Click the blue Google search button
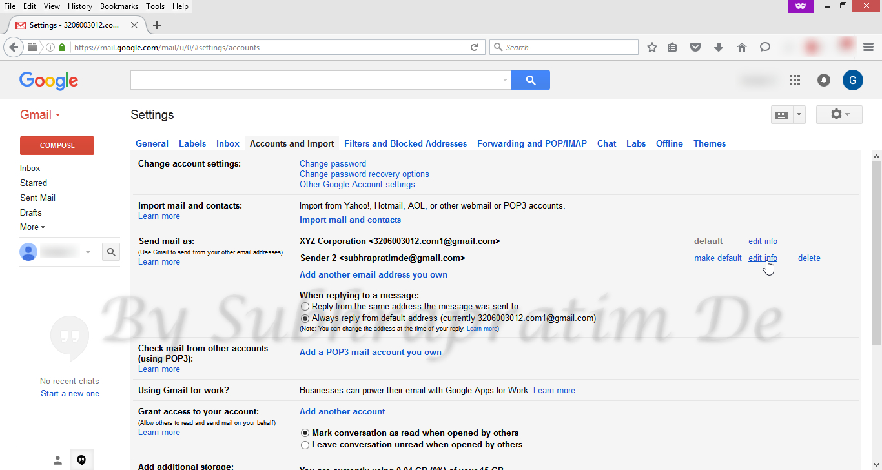Screen dimensions: 882x470 click(x=531, y=80)
